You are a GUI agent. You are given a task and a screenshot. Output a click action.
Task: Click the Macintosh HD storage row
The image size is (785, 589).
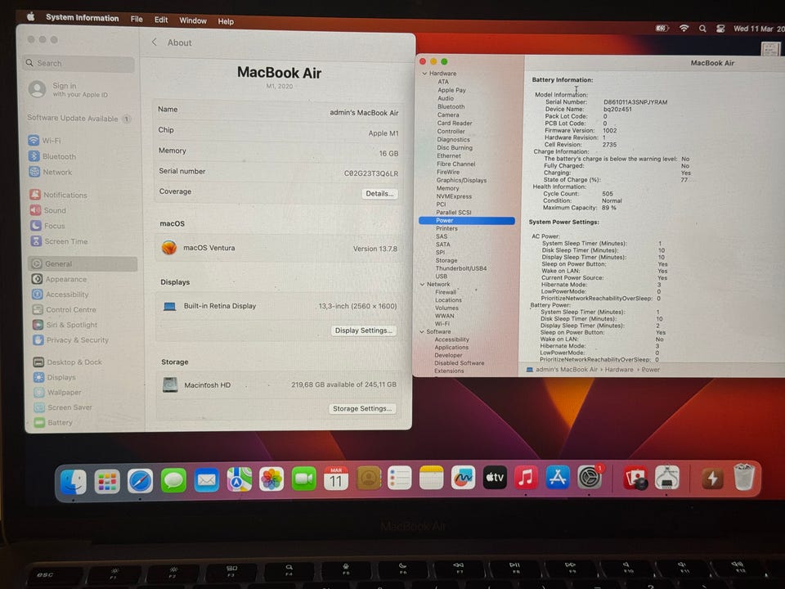click(280, 384)
